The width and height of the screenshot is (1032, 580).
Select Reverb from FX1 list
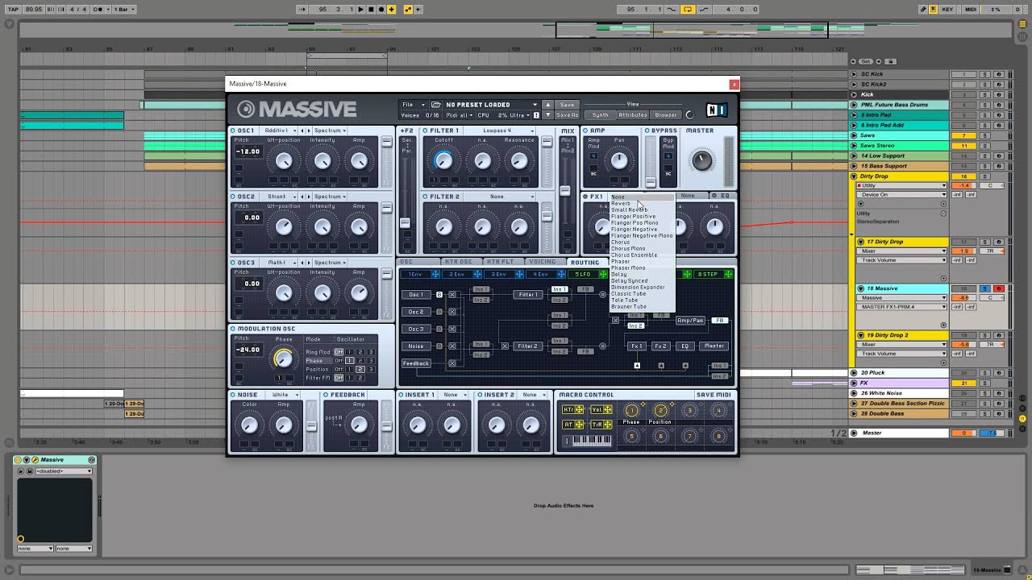(621, 204)
